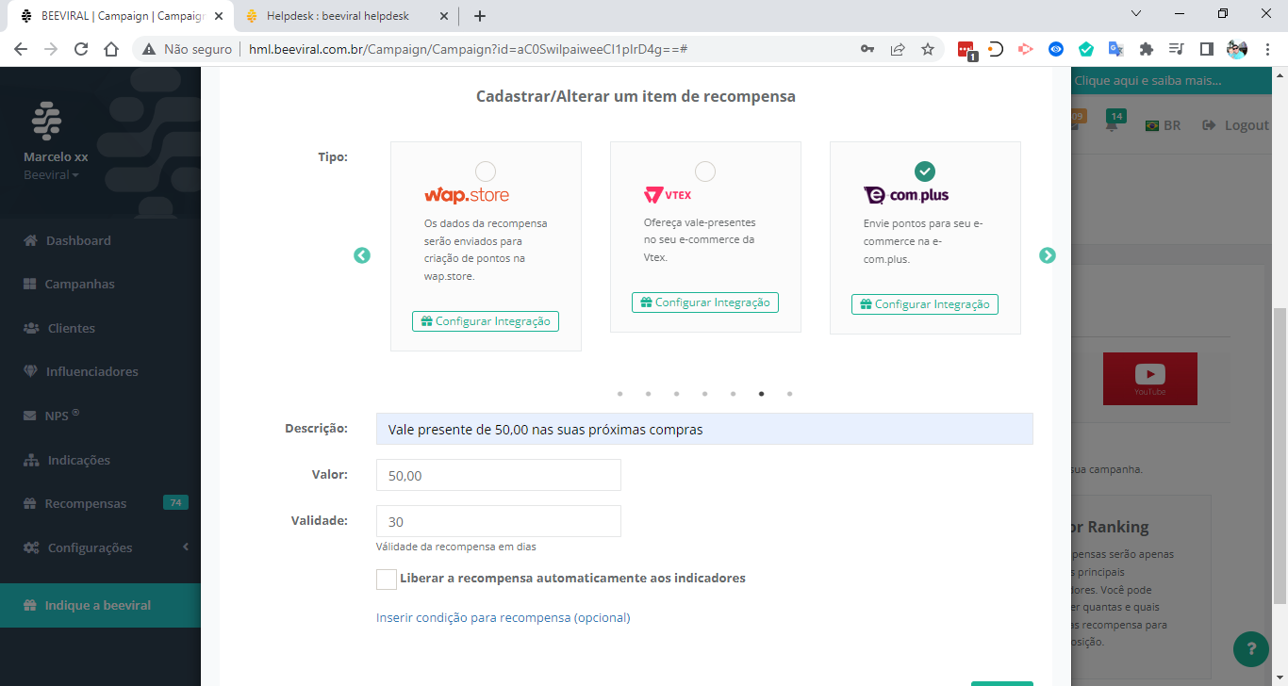
Task: Select the e-com.plus checked radio
Action: point(925,171)
